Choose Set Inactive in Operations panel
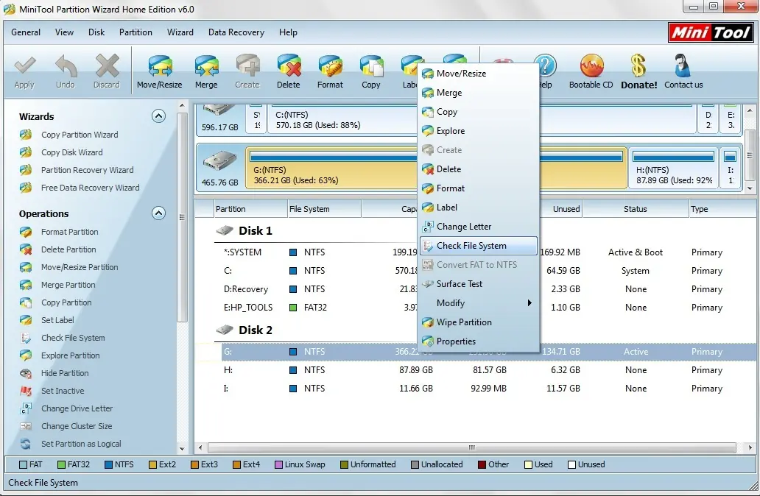760x496 pixels. [63, 391]
